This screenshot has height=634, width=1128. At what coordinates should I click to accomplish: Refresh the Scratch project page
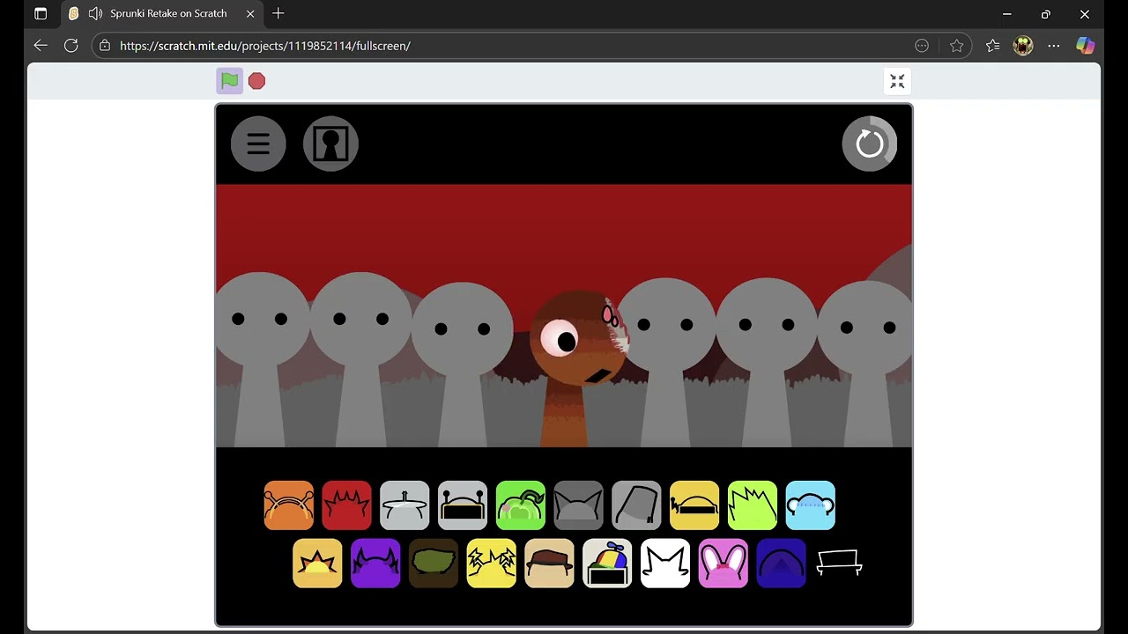(x=71, y=46)
